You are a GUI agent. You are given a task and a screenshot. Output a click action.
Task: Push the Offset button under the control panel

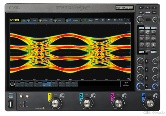[x=154, y=52]
